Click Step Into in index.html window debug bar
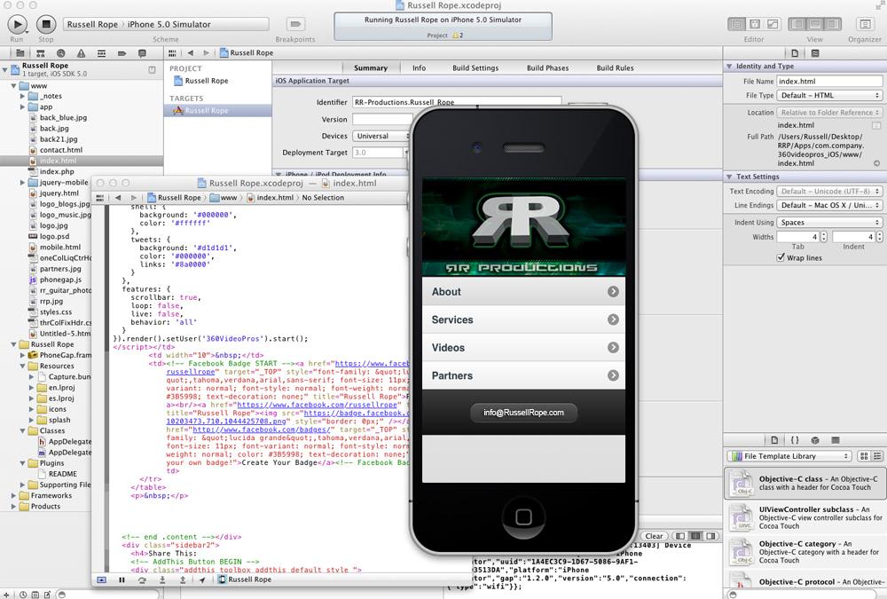887x599 pixels. click(x=162, y=579)
